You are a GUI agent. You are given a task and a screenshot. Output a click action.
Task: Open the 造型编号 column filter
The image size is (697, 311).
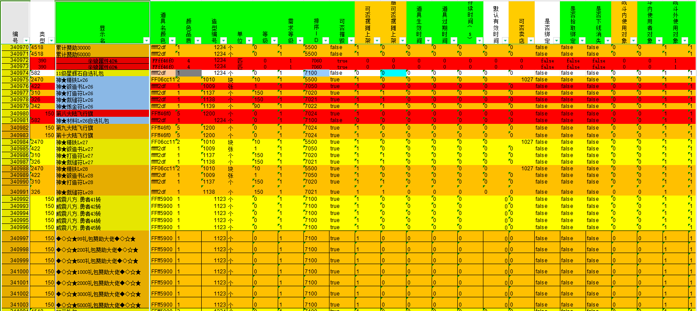click(x=223, y=41)
